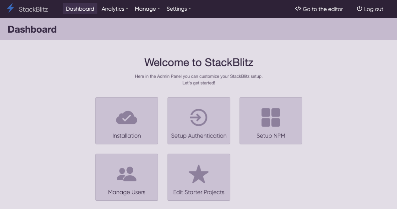Click the StackBlitz lightning bolt logo
The width and height of the screenshot is (397, 209).
pyautogui.click(x=11, y=8)
